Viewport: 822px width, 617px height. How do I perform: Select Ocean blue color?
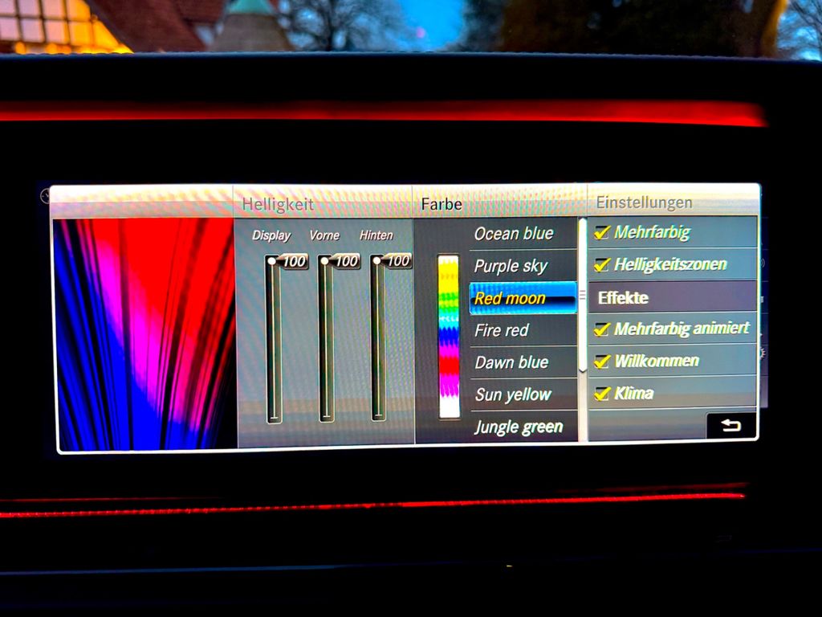pyautogui.click(x=514, y=234)
